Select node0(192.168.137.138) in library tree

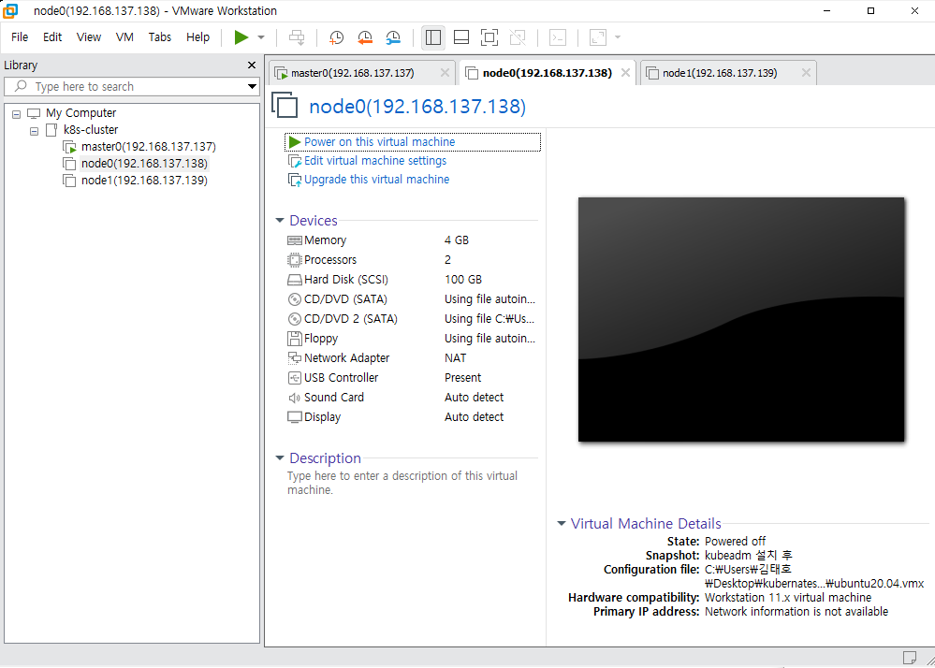(x=144, y=164)
